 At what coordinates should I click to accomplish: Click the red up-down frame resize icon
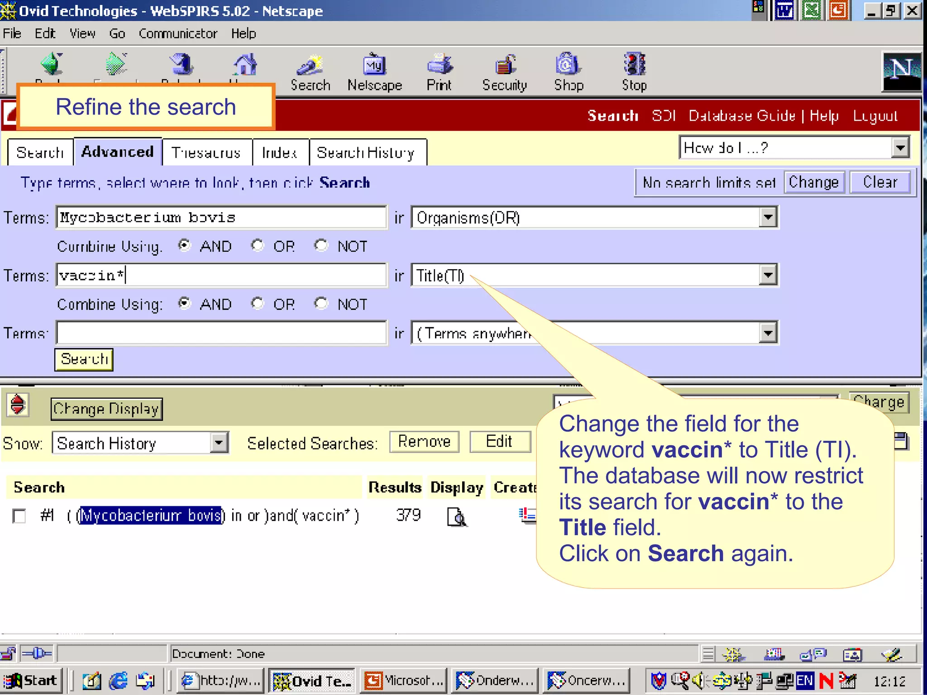click(18, 404)
